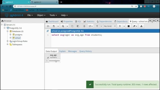
Task: Click the Paste icon in toolbar
Action: [78, 26]
